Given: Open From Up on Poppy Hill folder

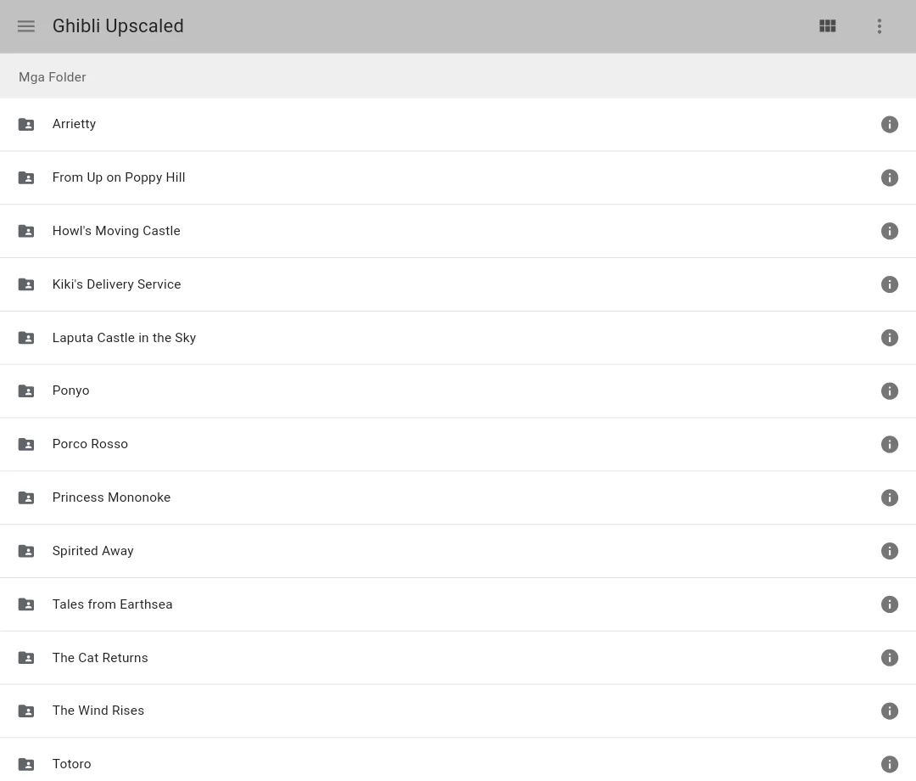Looking at the screenshot, I should [x=458, y=177].
